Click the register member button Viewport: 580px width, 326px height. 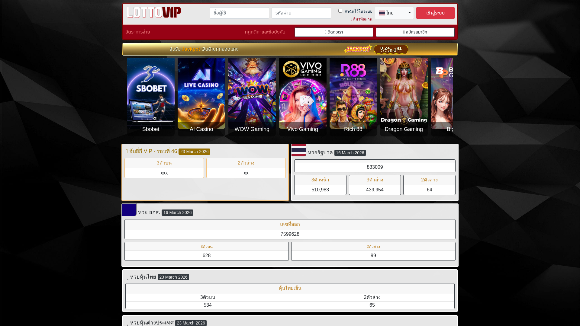click(415, 32)
